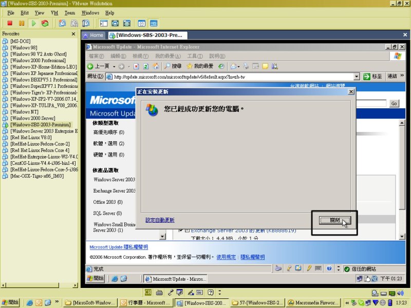Open Internet Explorer from the VM quick launch
411x308 pixels.
click(x=115, y=279)
